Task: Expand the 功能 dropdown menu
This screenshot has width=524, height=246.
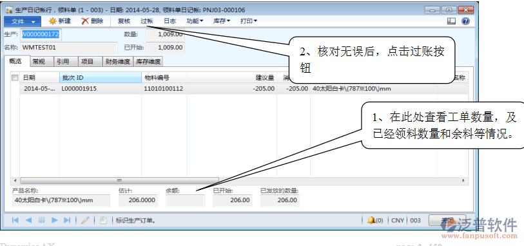Action: pyautogui.click(x=195, y=21)
